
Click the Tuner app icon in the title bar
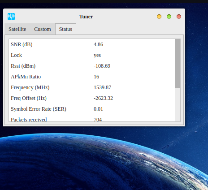point(11,17)
